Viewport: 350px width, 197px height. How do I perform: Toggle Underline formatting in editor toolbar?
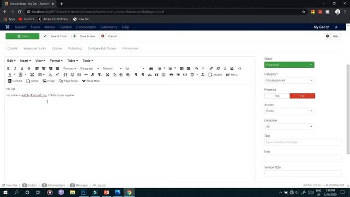coord(22,68)
